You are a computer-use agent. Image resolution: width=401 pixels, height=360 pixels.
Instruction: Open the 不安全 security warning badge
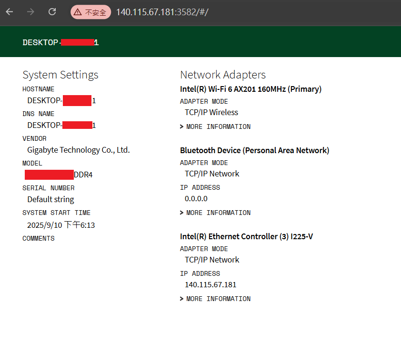coord(90,12)
